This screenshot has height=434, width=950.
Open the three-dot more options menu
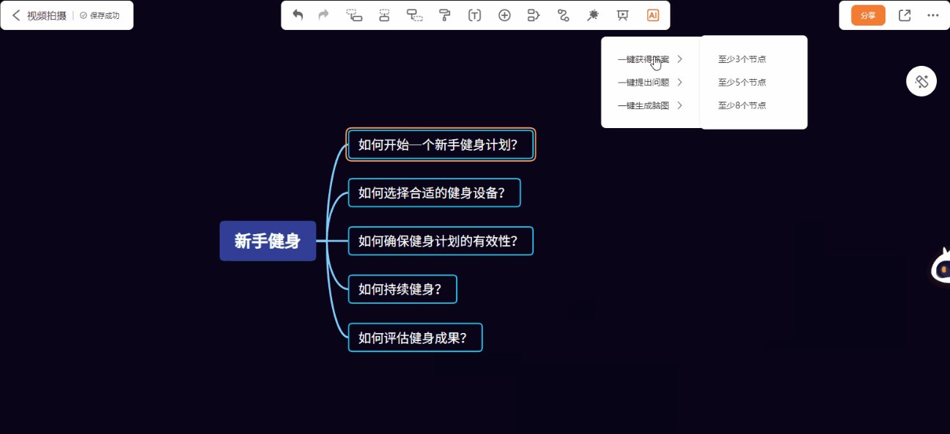click(933, 15)
